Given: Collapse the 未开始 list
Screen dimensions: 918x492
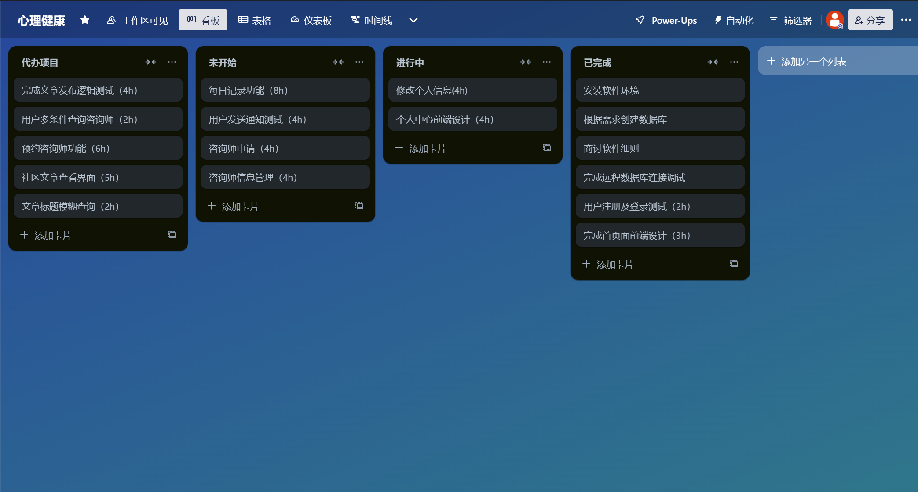Looking at the screenshot, I should click(338, 62).
